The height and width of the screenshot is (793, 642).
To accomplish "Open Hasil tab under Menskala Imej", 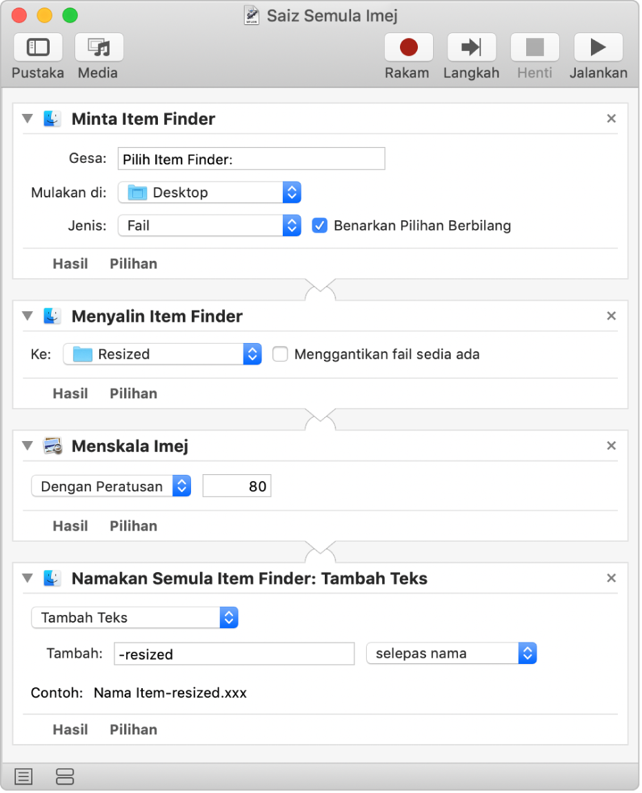I will coord(70,526).
